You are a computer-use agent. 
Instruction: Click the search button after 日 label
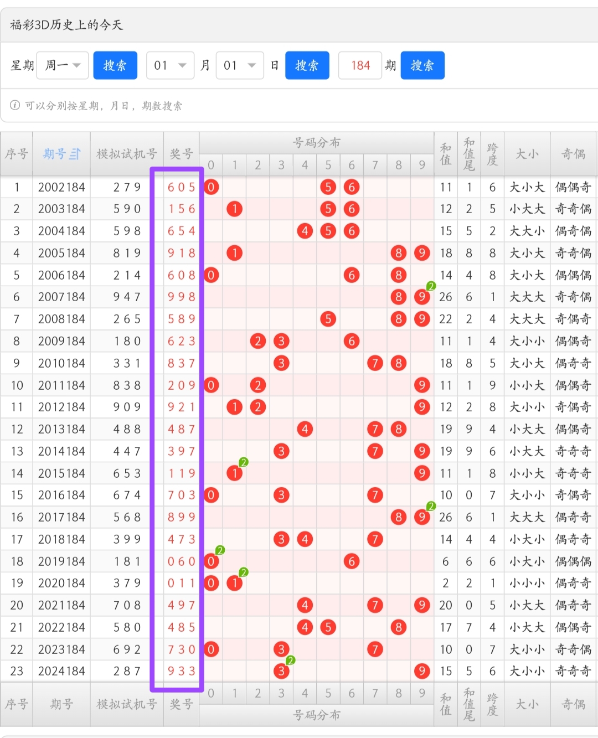tap(307, 65)
